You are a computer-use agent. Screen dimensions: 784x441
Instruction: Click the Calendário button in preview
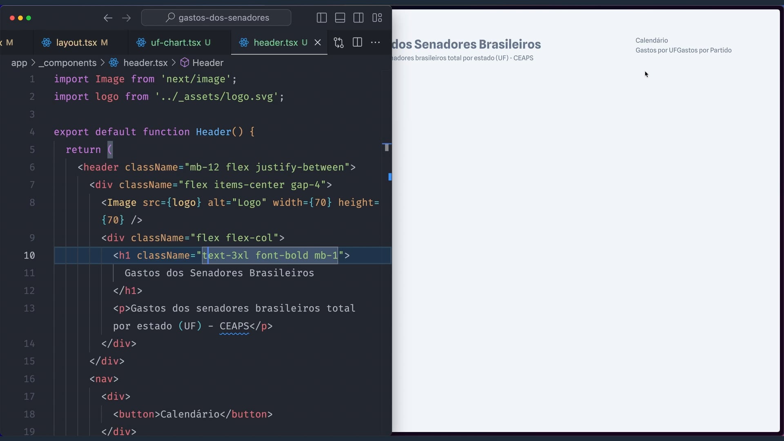pyautogui.click(x=651, y=40)
